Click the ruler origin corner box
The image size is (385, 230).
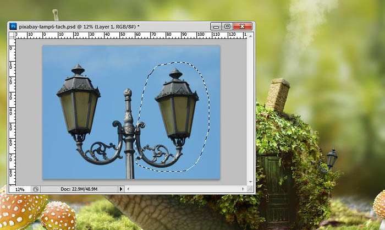pyautogui.click(x=12, y=35)
